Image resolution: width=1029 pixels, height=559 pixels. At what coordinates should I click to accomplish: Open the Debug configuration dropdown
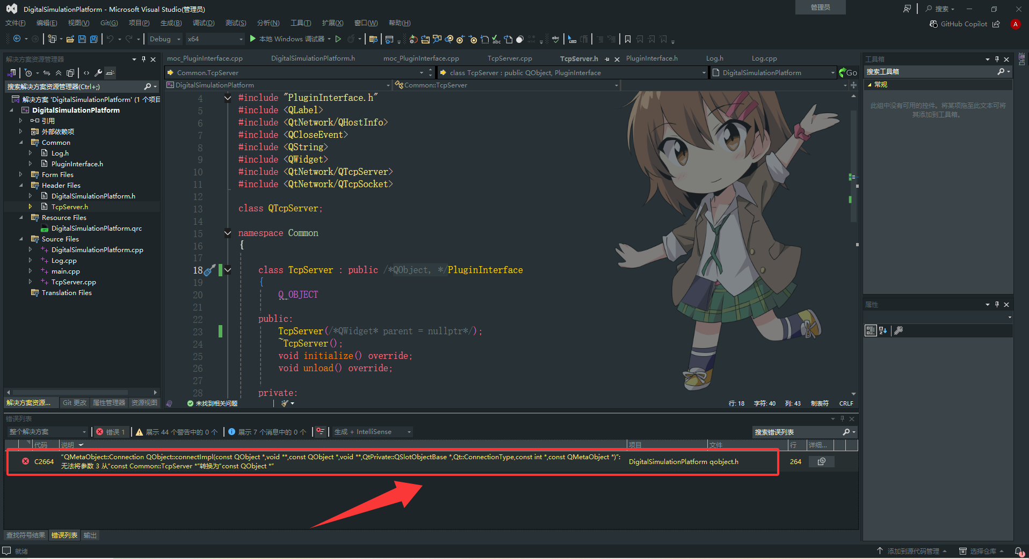[165, 39]
